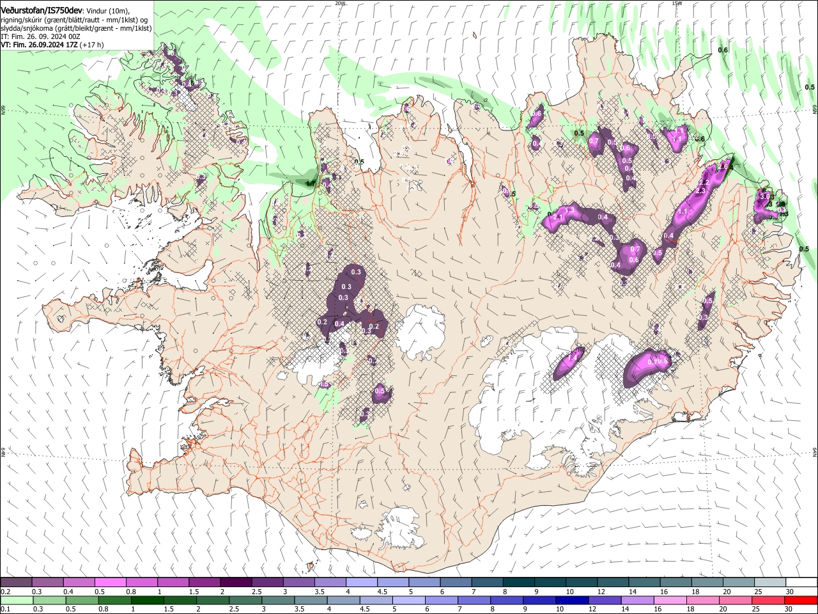
Task: Select the white swatch after 30, snow row
Action: pyautogui.click(x=801, y=582)
